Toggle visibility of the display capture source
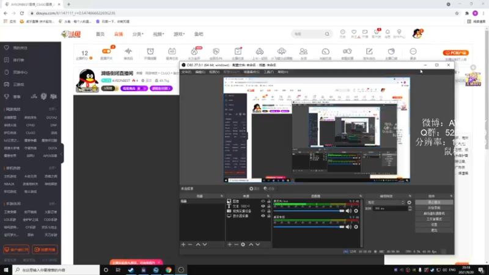The width and height of the screenshot is (489, 275). 263,216
